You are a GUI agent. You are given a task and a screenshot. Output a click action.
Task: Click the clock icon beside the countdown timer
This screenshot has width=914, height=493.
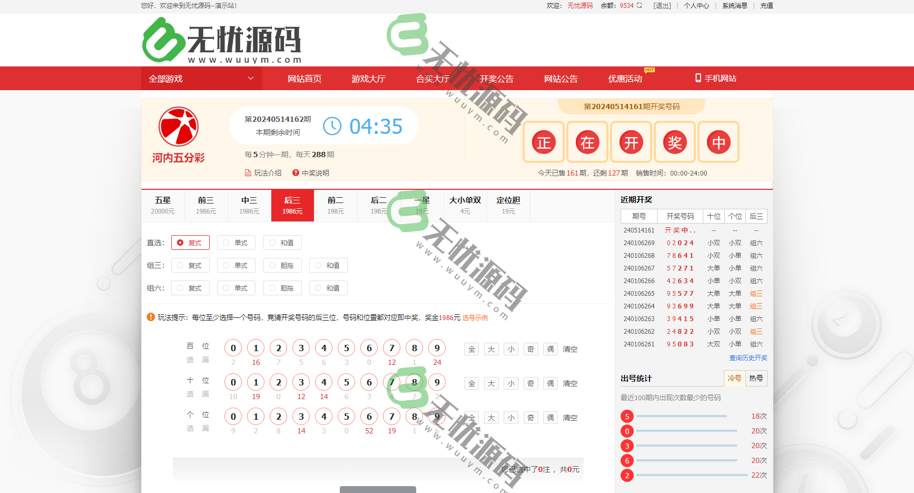tap(332, 125)
